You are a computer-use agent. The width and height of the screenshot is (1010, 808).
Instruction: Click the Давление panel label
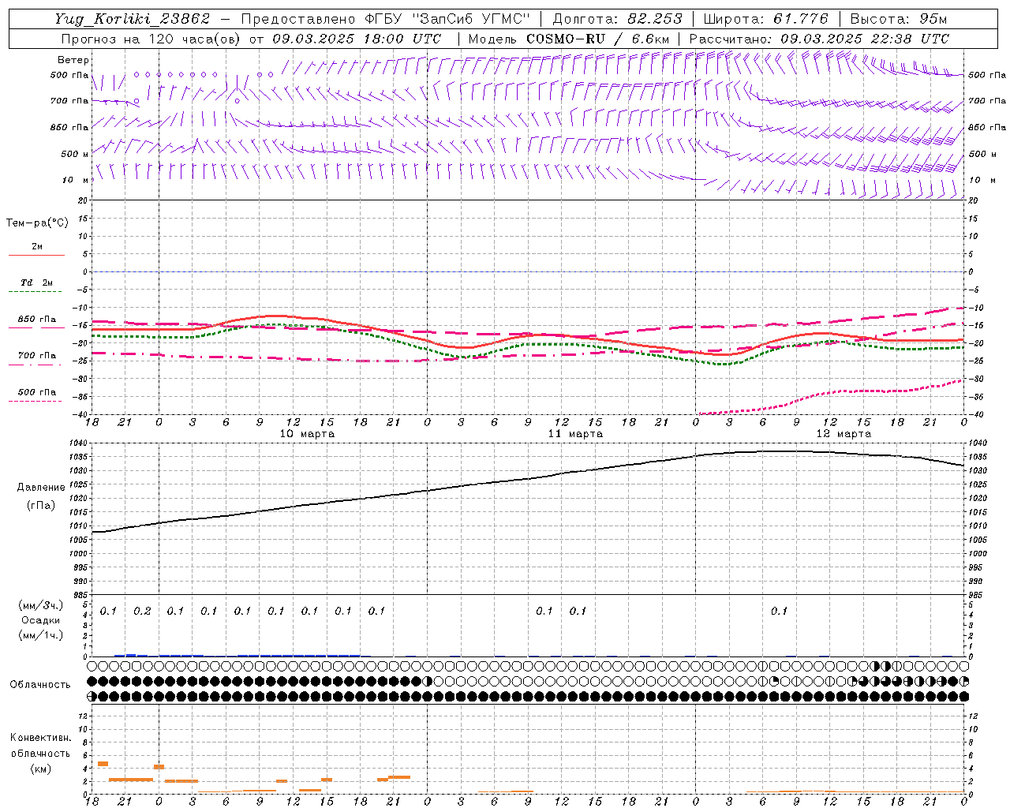tap(41, 488)
